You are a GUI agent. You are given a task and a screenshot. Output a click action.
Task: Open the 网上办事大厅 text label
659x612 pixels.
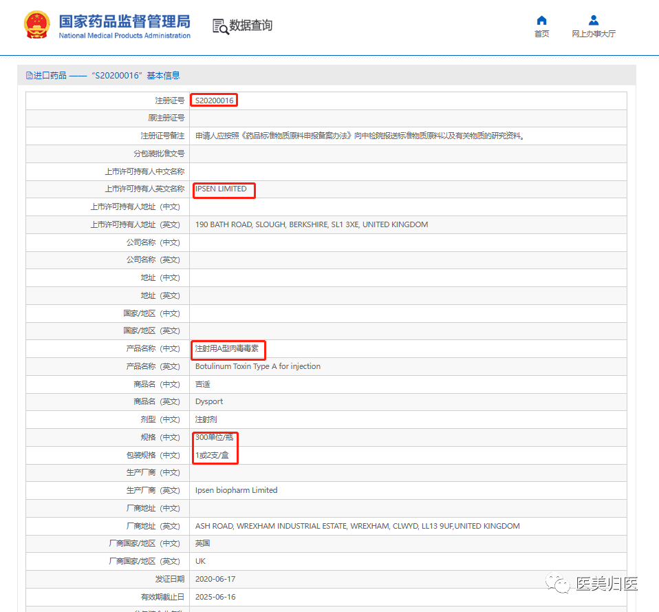(x=593, y=34)
